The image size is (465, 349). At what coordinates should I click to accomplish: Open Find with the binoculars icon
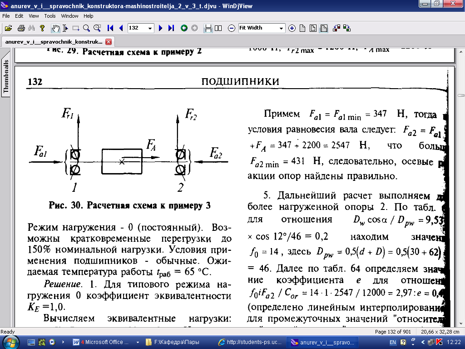click(x=31, y=28)
